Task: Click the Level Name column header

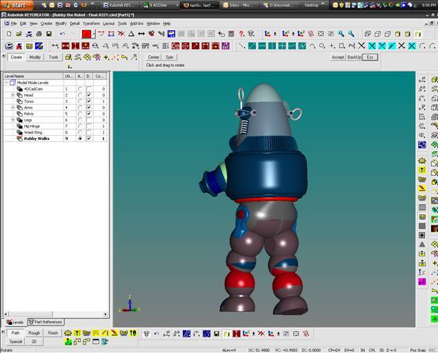Action: (x=33, y=76)
